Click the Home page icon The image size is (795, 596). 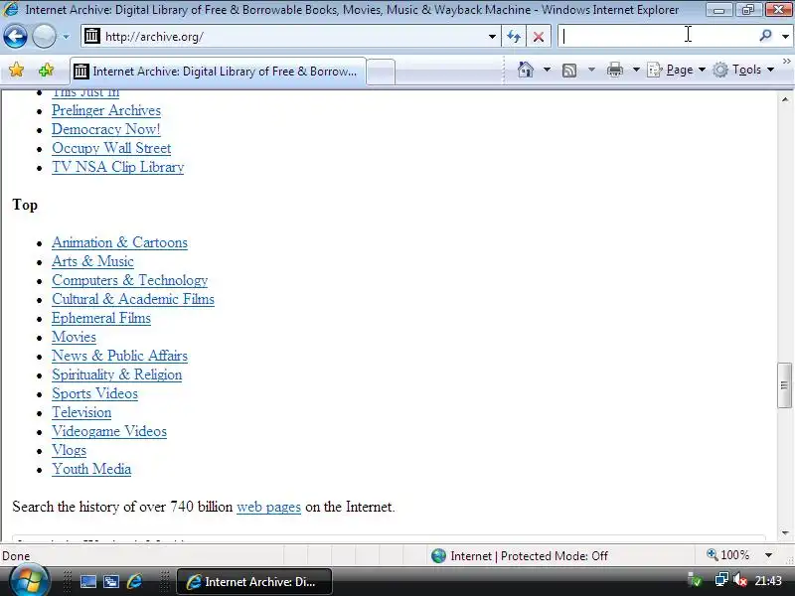(x=526, y=70)
